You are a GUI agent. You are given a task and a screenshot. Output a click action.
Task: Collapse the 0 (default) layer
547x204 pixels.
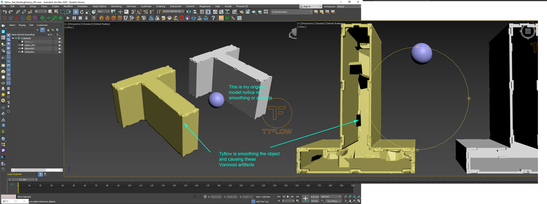13,38
